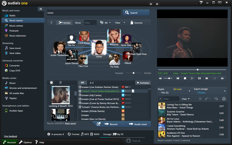This screenshot has width=232, height=145.
Task: Open the All category dropdown
Action: [x=105, y=23]
